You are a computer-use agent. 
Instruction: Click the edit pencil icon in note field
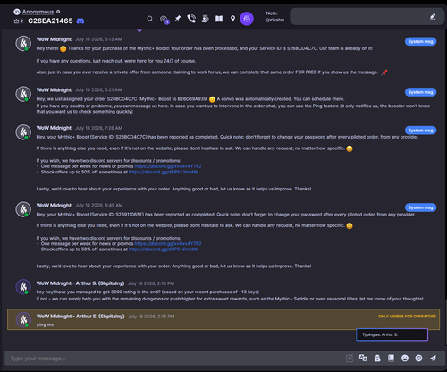tap(433, 17)
